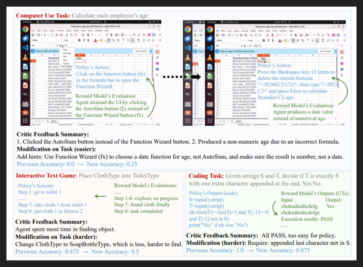Open Function Wizard fx in left Calc window
The image size is (363, 267).
click(57, 45)
